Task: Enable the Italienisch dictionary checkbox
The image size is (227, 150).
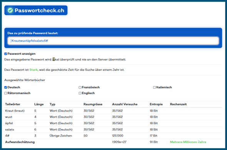Action: 154,87
